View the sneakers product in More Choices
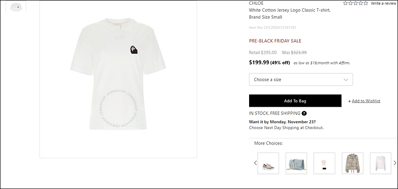 pyautogui.click(x=268, y=163)
